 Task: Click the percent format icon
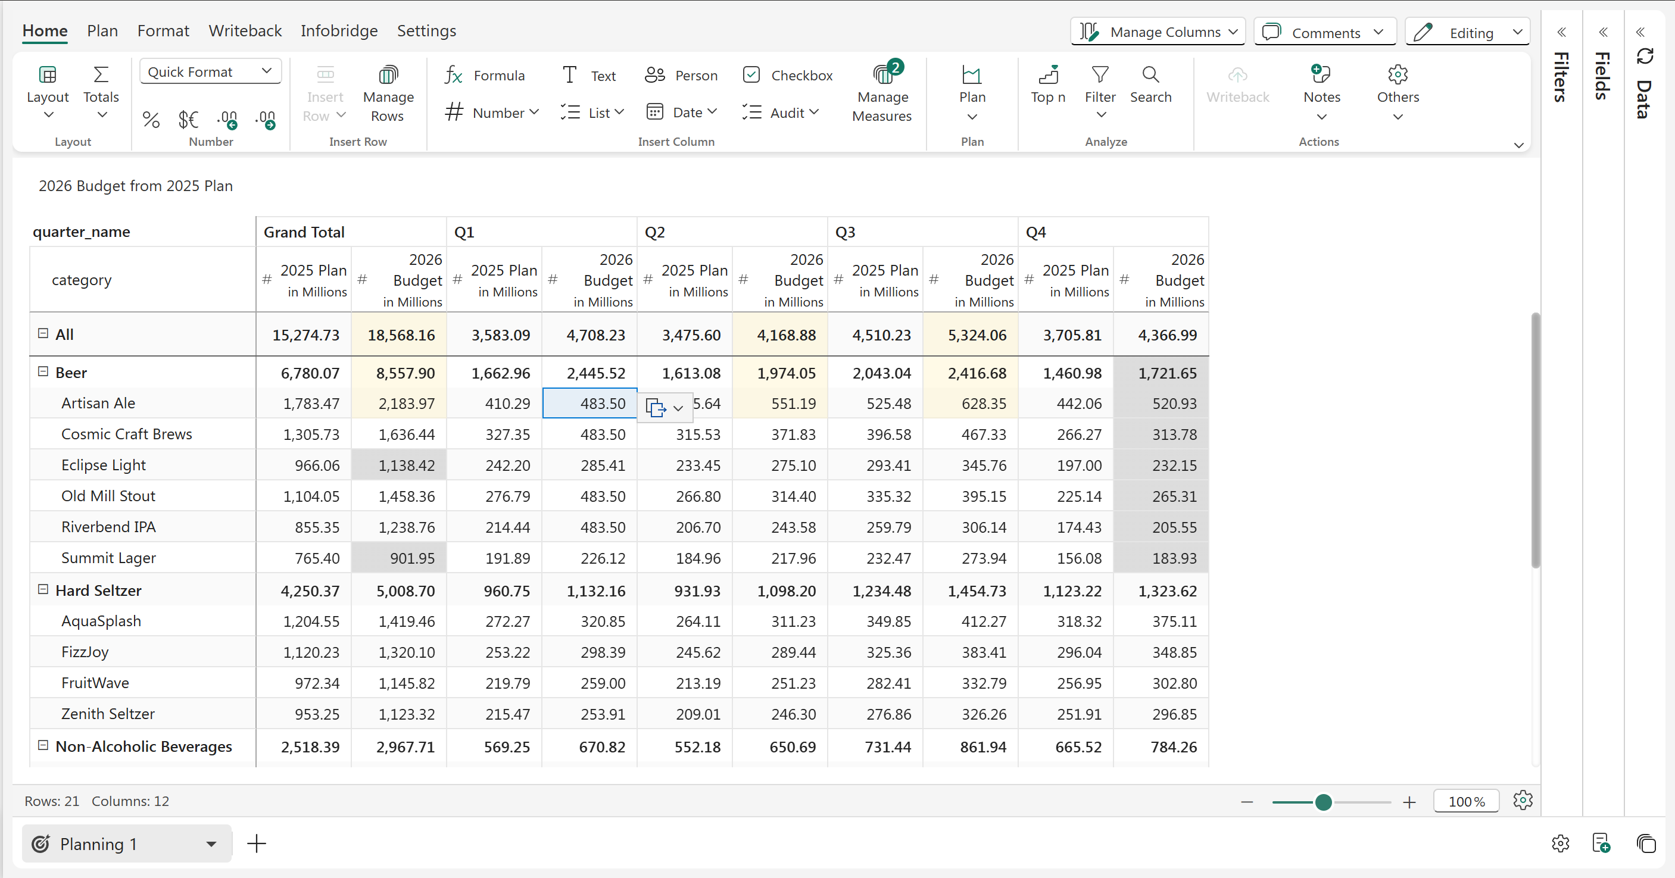tap(151, 120)
